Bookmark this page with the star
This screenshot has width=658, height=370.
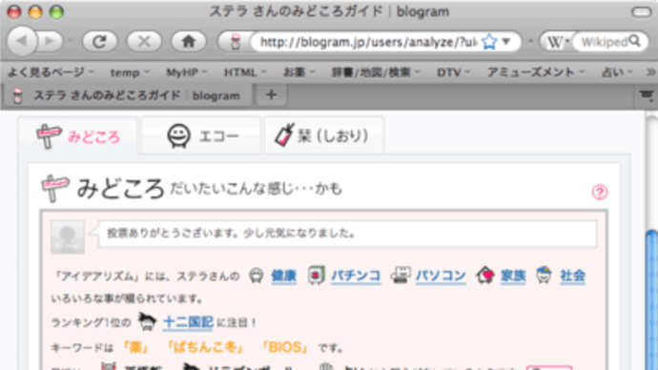coord(489,42)
